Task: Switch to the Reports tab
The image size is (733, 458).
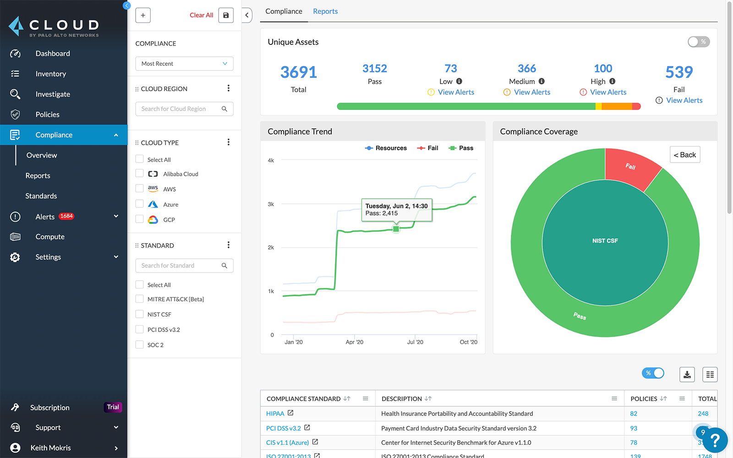Action: click(x=325, y=11)
